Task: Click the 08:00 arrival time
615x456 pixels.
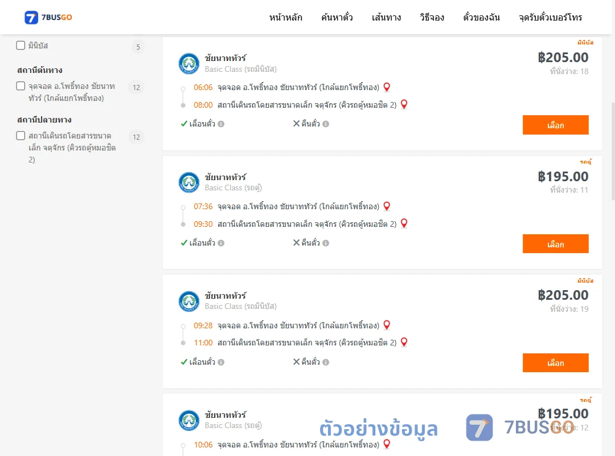Action: [x=203, y=105]
